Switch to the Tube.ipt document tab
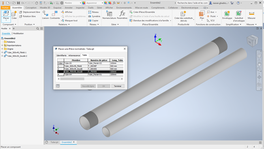Screen dimensions: 264x149 (54, 142)
